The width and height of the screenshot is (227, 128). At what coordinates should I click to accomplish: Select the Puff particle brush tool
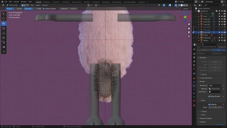(4, 42)
